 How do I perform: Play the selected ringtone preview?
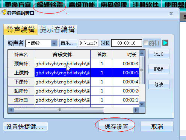(x=165, y=43)
